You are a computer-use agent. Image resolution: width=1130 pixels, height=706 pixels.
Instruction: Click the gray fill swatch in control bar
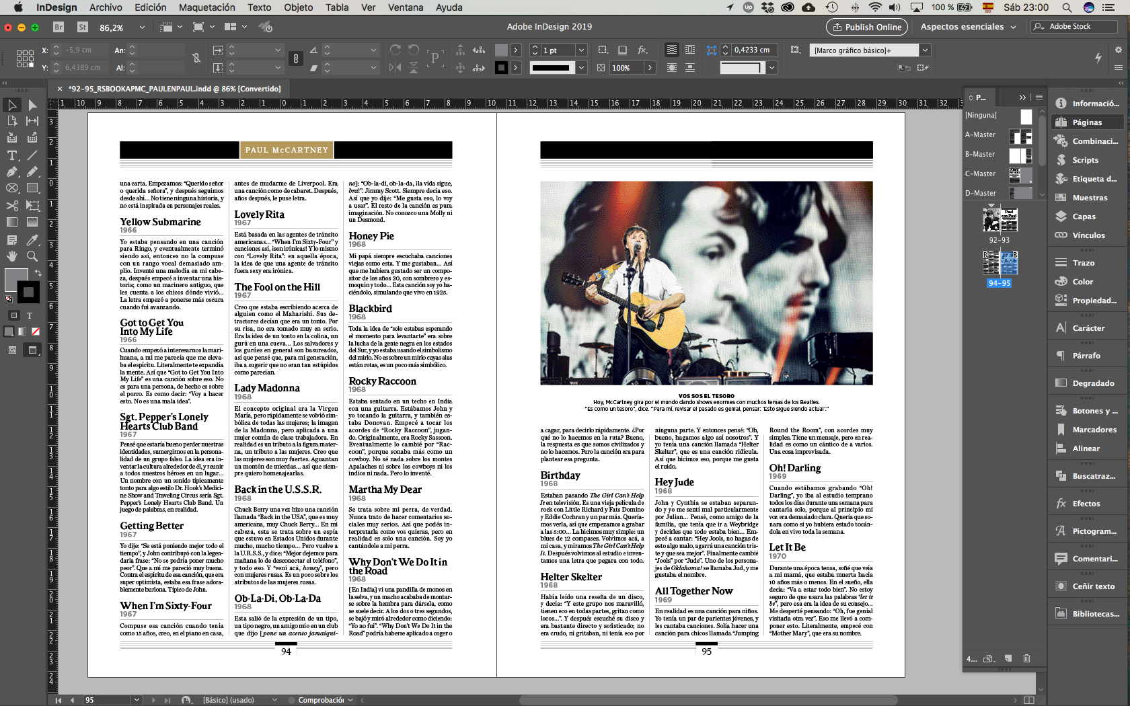tap(501, 50)
